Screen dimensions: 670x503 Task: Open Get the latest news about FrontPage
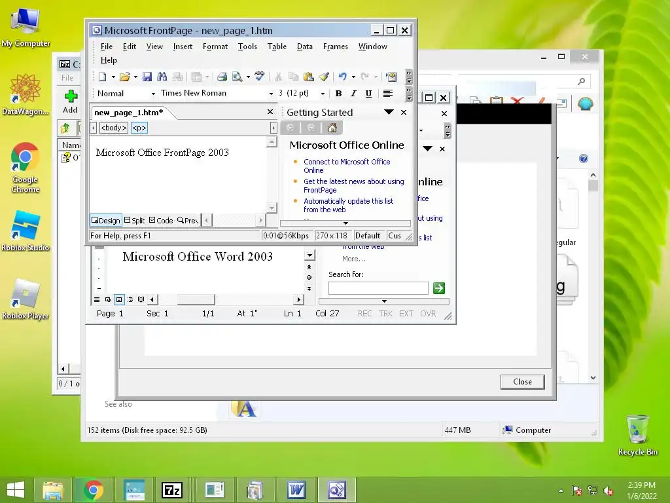tap(353, 185)
